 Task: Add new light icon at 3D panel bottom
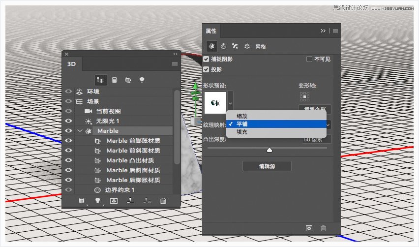click(x=98, y=200)
